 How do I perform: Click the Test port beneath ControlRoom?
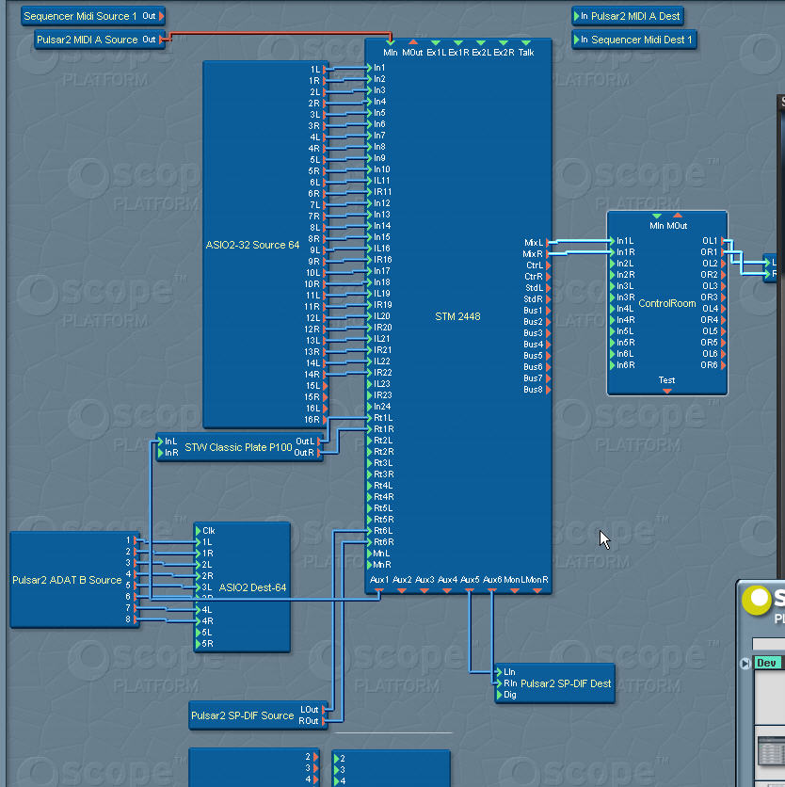pos(667,391)
